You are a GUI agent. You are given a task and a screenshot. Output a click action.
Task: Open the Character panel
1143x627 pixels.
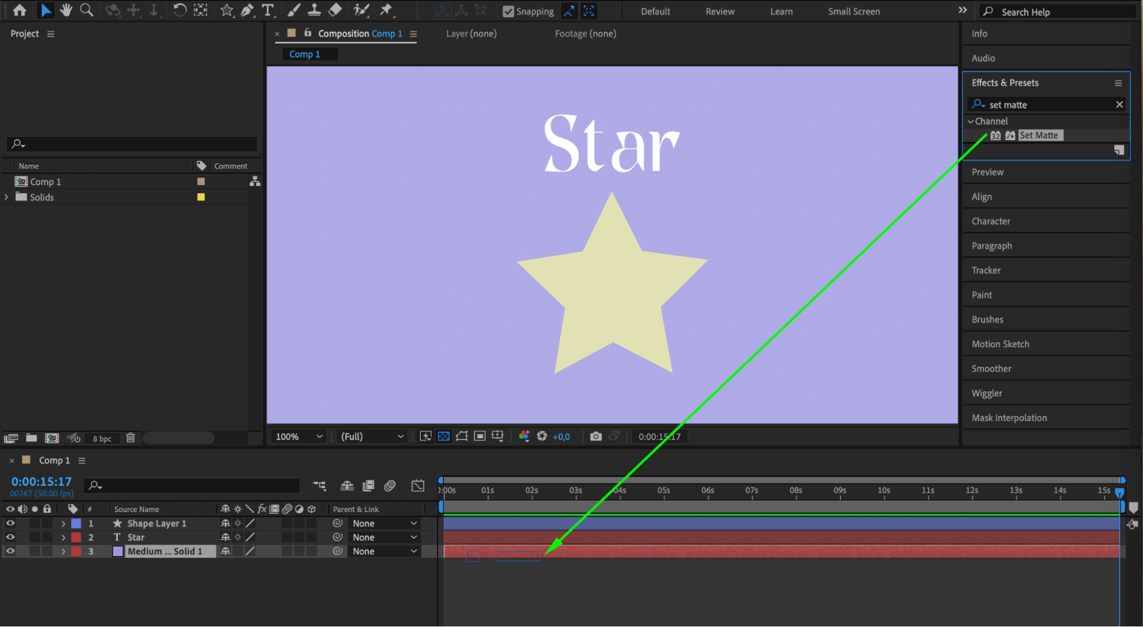coord(990,221)
